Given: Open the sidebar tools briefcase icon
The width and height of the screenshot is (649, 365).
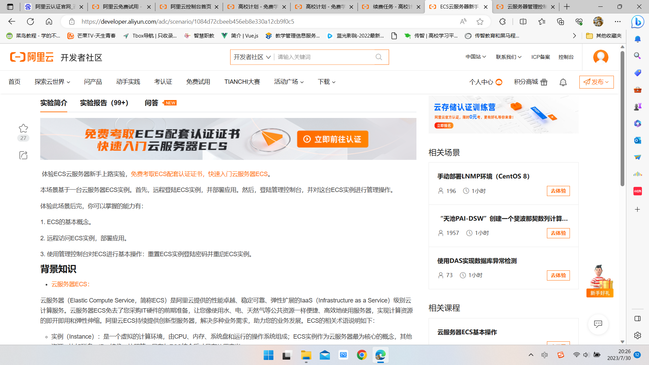Looking at the screenshot, I should click(638, 90).
